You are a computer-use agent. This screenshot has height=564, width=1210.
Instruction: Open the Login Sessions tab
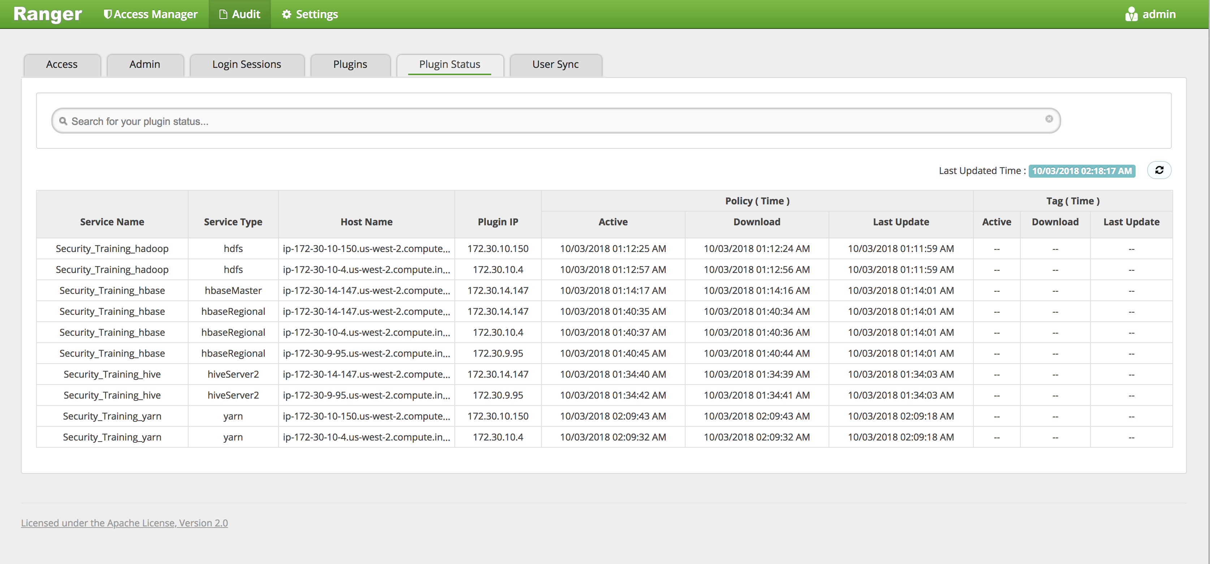point(247,64)
